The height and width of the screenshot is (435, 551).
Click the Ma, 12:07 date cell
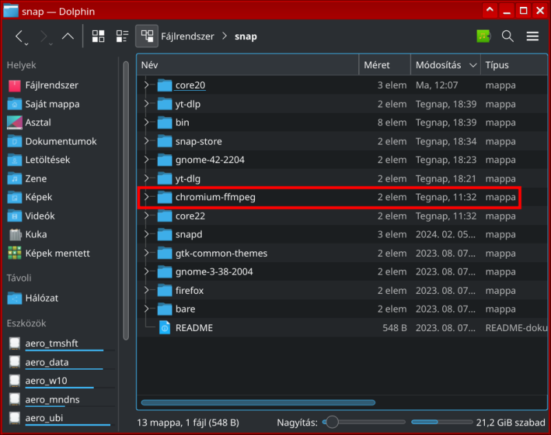click(x=437, y=85)
